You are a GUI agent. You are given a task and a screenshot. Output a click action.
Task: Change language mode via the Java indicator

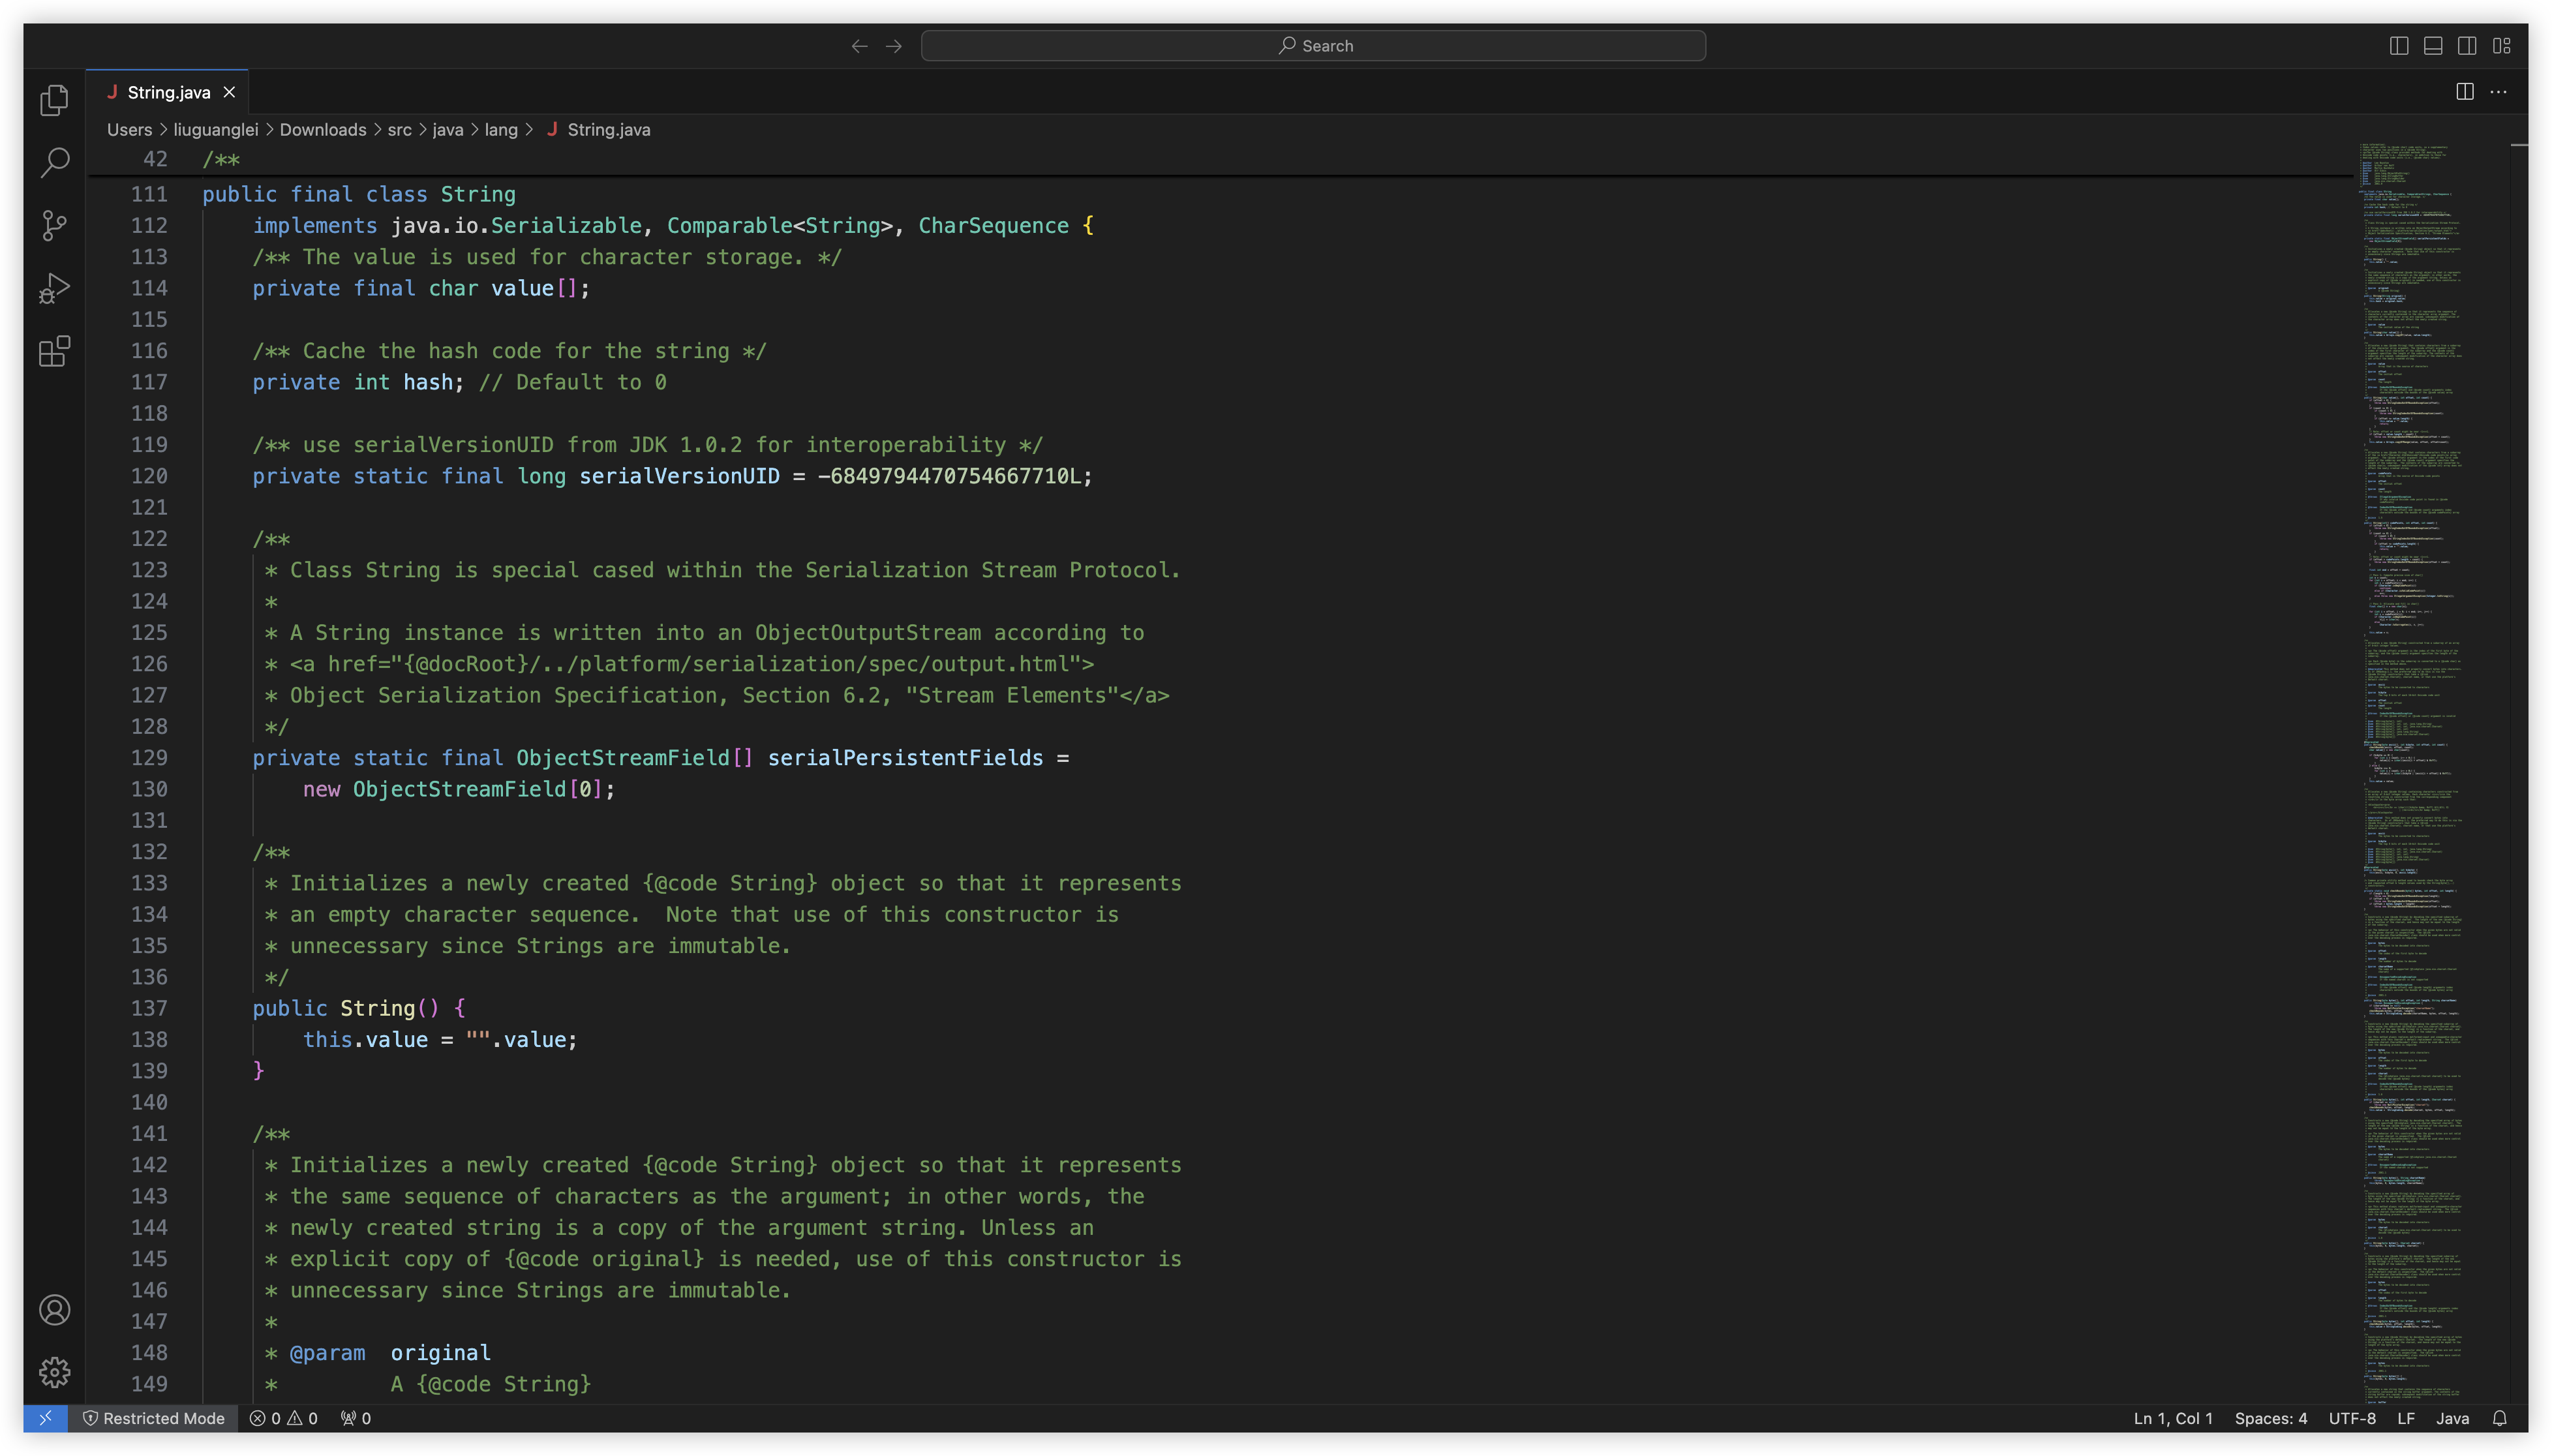click(2452, 1418)
